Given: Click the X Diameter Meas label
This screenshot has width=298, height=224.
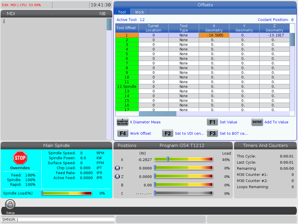Looking at the screenshot, I should [x=145, y=122].
